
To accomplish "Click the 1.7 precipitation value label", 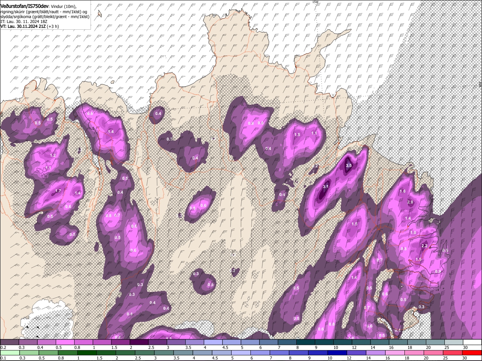I will point(58,191).
